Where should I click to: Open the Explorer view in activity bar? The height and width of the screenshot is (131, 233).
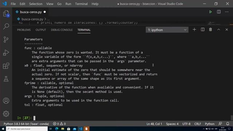(6, 13)
